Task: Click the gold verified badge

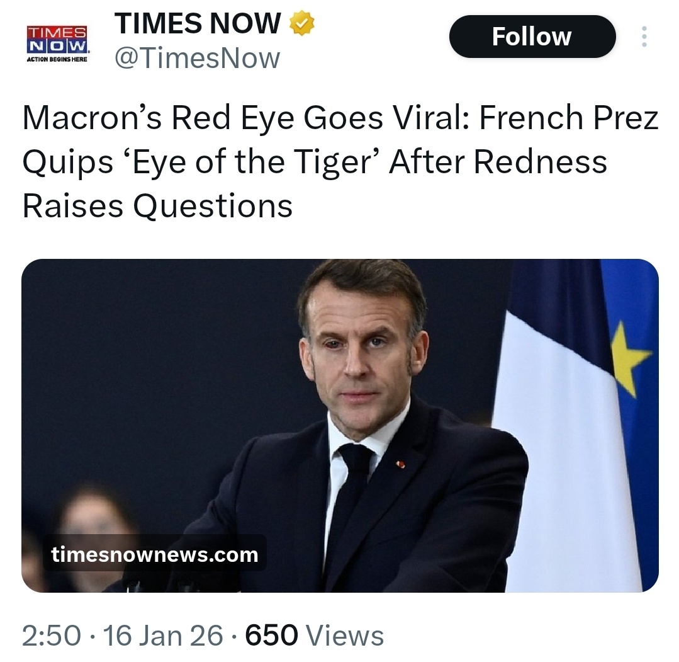Action: coord(301,24)
